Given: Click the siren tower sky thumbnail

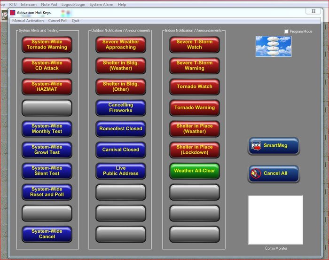Looking at the screenshot, I should (x=274, y=47).
